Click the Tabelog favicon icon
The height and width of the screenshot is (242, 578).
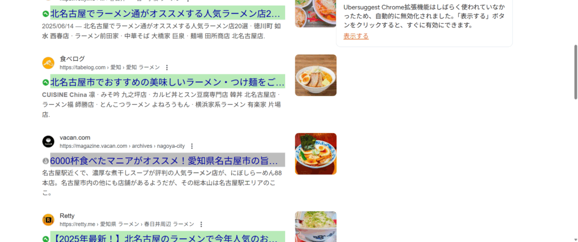pos(49,63)
